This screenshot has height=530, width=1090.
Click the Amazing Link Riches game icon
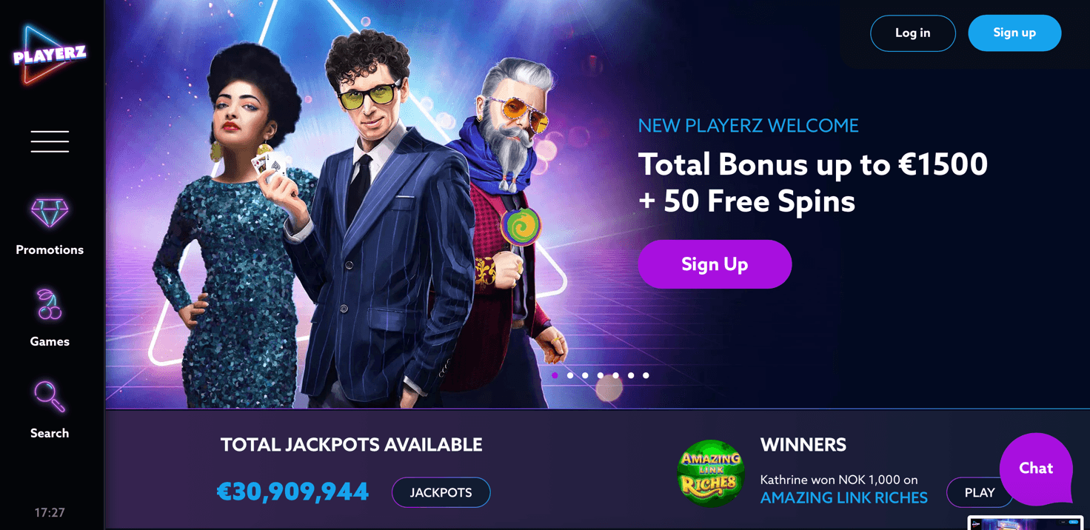711,474
